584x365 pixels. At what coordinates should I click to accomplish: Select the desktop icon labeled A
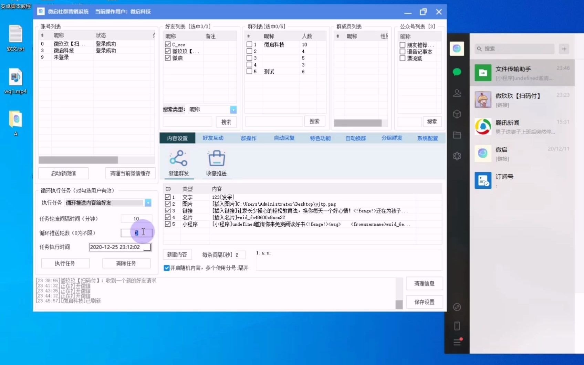pyautogui.click(x=15, y=123)
